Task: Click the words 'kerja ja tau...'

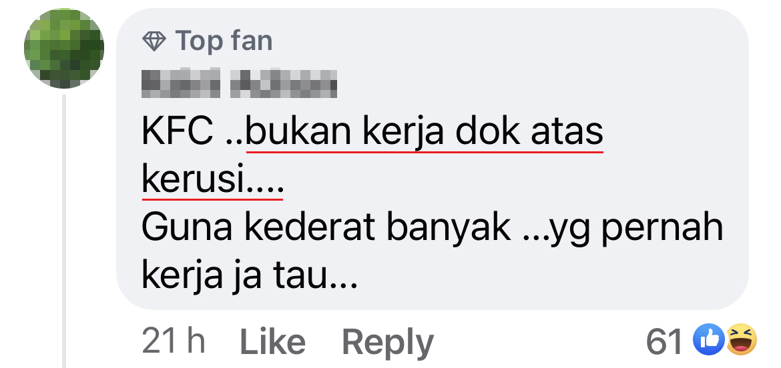Action: click(x=250, y=277)
